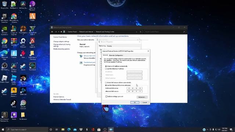
Task: Select Apex Legends desktop icon
Action: [32, 43]
